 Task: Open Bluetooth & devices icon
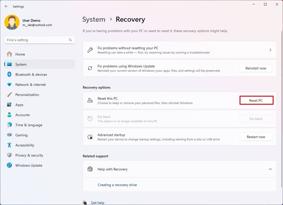[x=10, y=74]
